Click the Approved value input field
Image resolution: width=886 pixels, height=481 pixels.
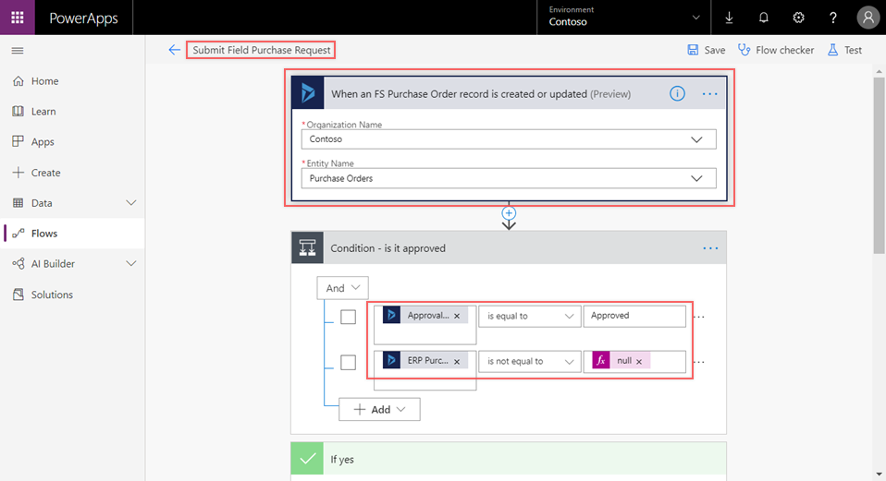[x=634, y=316]
